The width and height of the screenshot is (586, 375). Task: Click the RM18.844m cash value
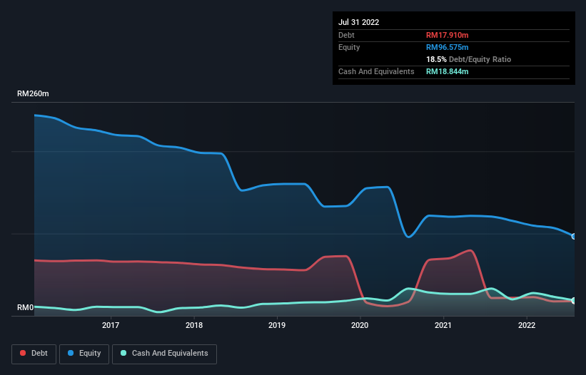pos(448,71)
